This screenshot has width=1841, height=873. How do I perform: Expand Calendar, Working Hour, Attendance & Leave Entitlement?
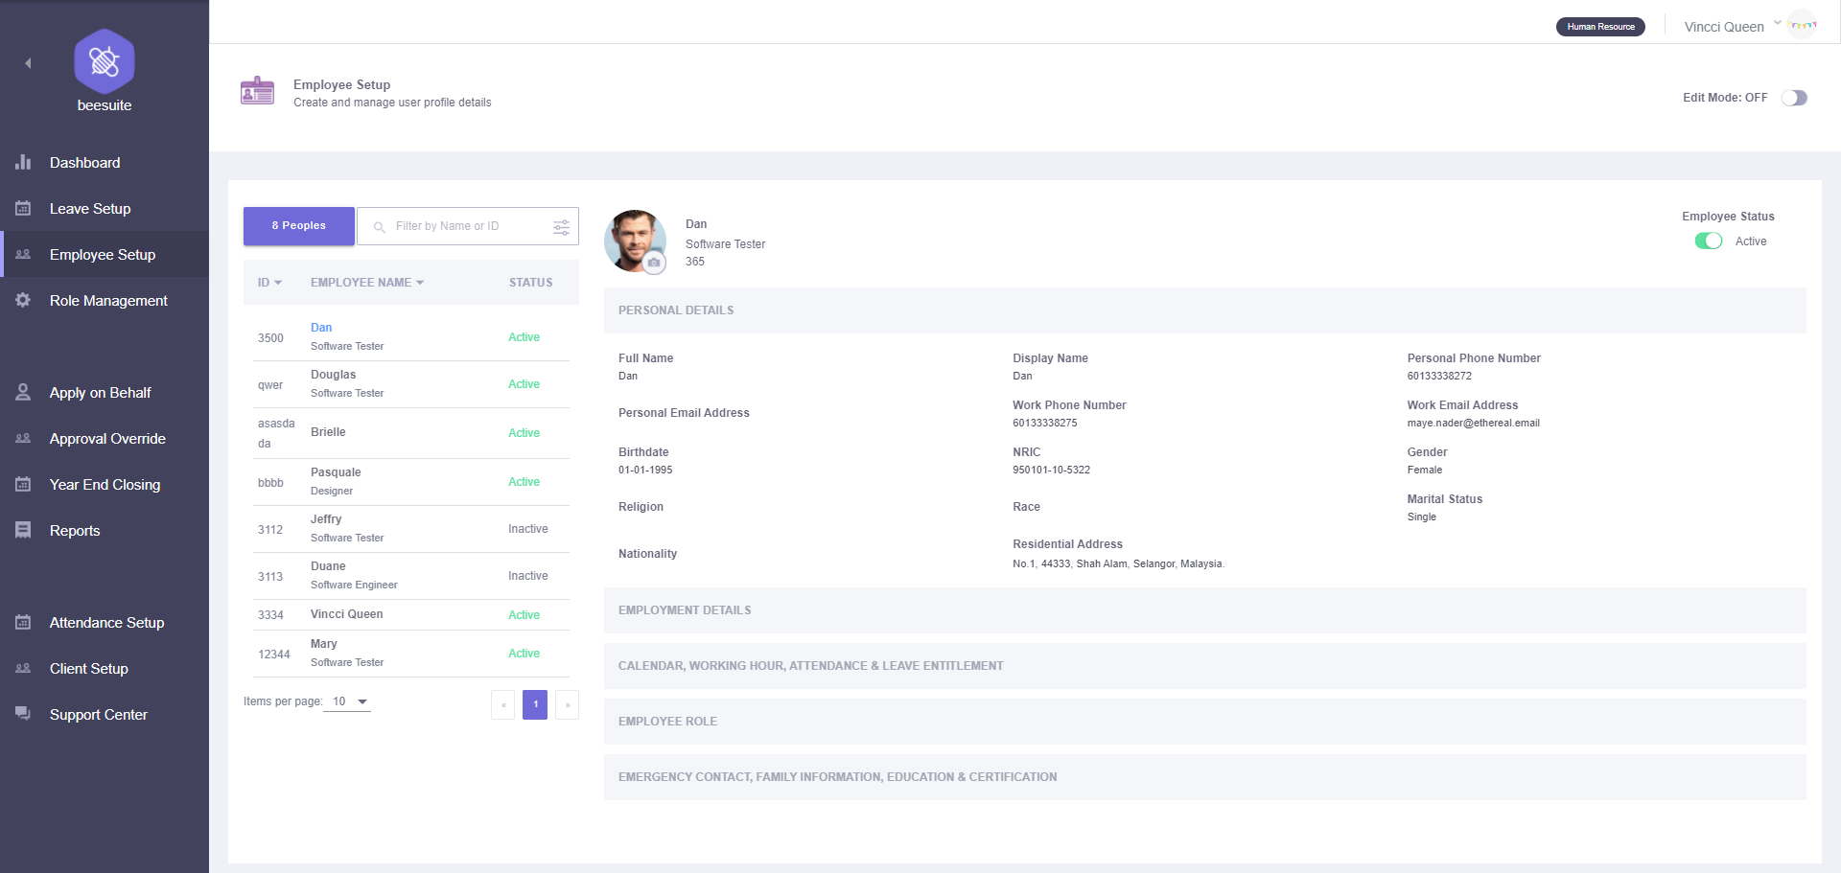1204,666
